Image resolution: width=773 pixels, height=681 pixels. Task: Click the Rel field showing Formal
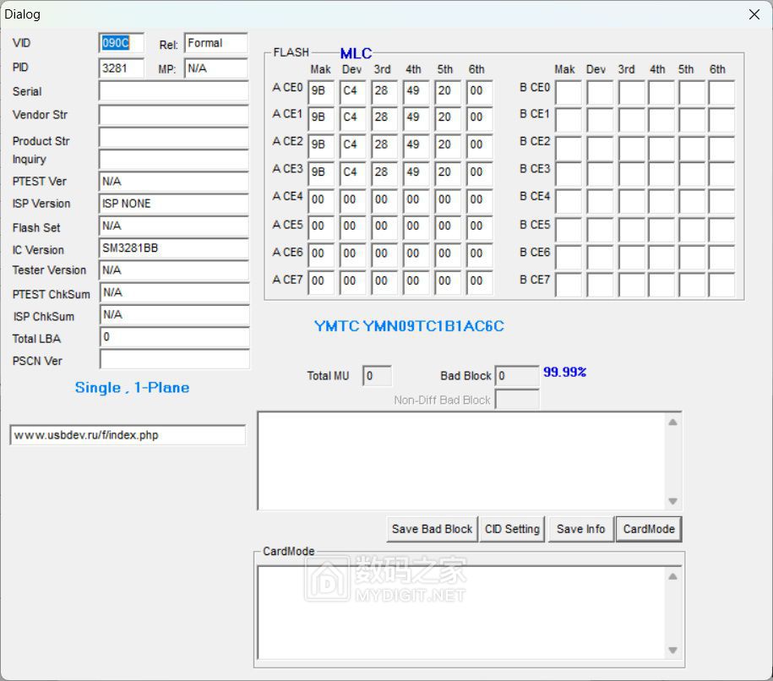(215, 43)
